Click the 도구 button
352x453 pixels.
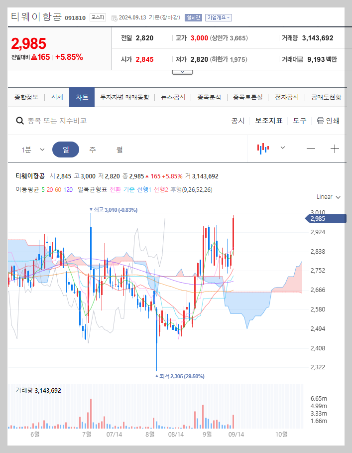pyautogui.click(x=300, y=121)
